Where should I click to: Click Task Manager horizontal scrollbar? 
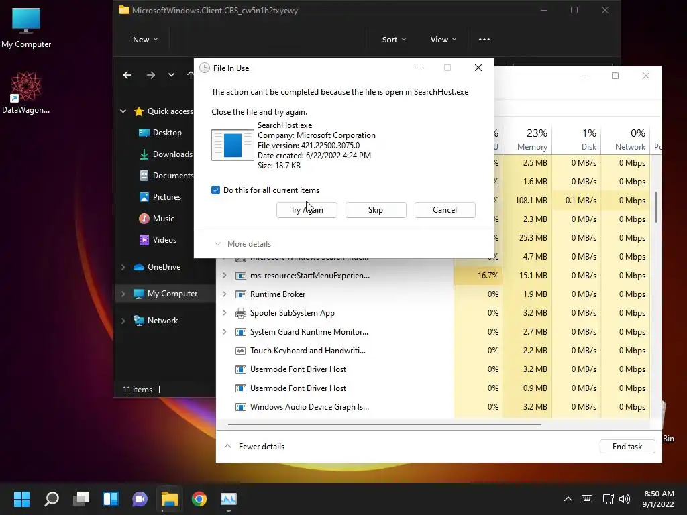pos(384,424)
